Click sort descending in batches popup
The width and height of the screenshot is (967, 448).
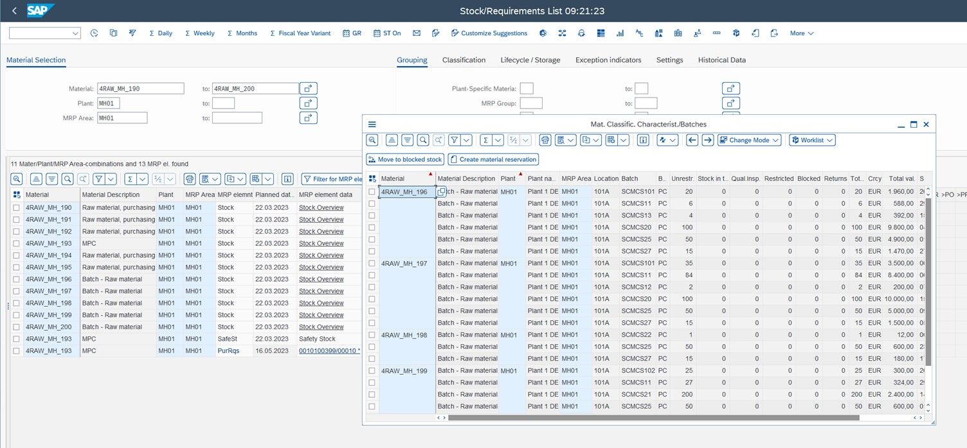(407, 140)
